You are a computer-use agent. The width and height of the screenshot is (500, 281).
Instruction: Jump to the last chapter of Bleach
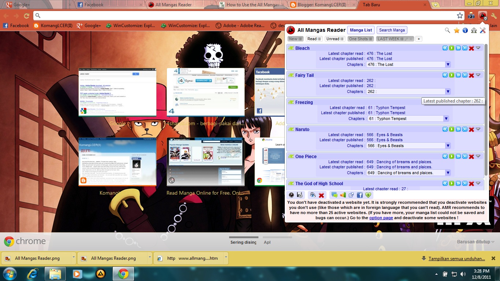(x=465, y=48)
